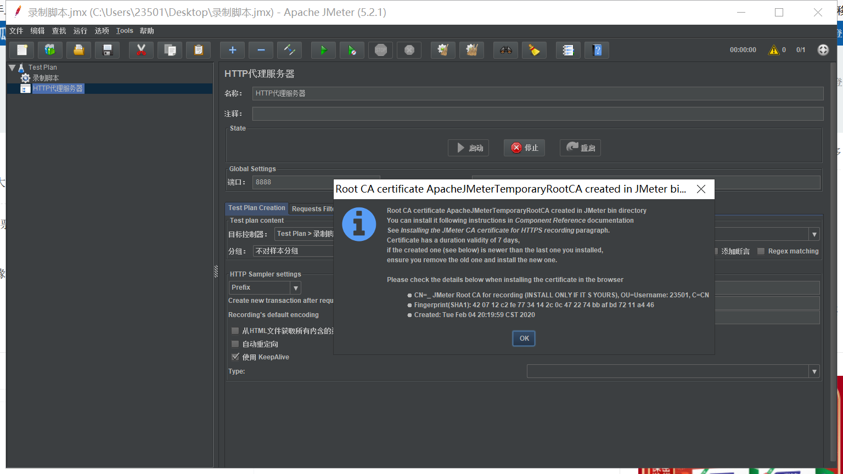Image resolution: width=843 pixels, height=474 pixels.
Task: Click the 重启 restart button
Action: (580, 148)
